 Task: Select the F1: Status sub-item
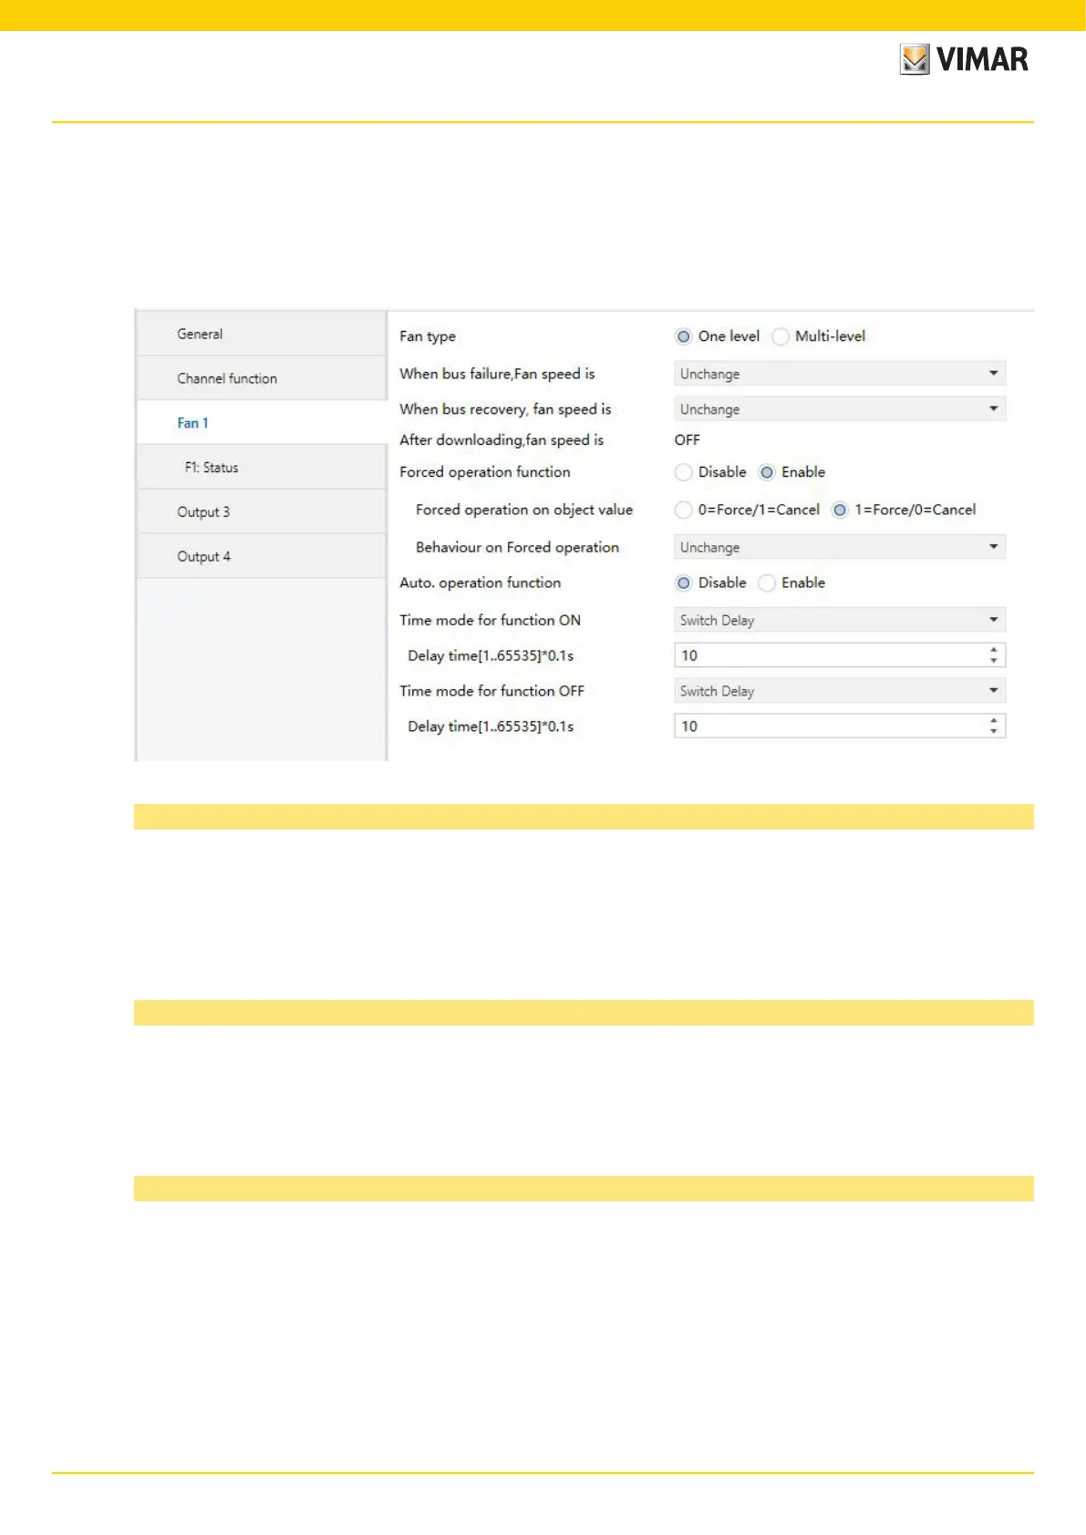coord(212,468)
